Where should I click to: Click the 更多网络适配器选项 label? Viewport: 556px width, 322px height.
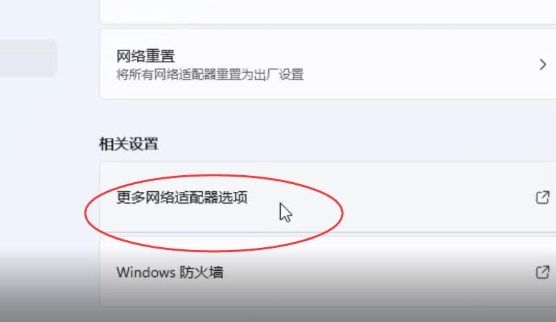tap(182, 197)
